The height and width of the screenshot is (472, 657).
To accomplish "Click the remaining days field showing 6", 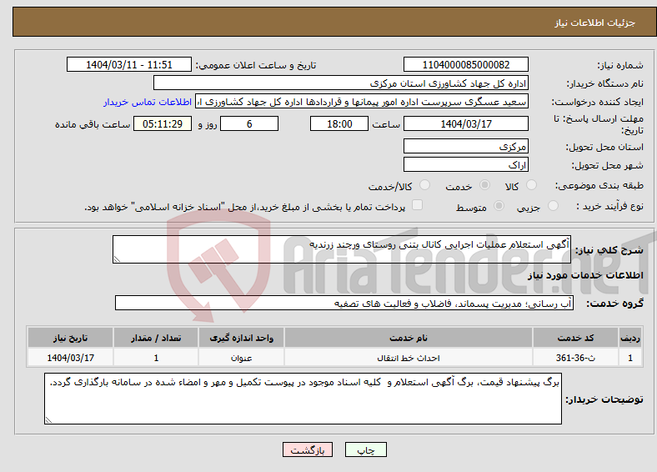I will click(x=249, y=123).
